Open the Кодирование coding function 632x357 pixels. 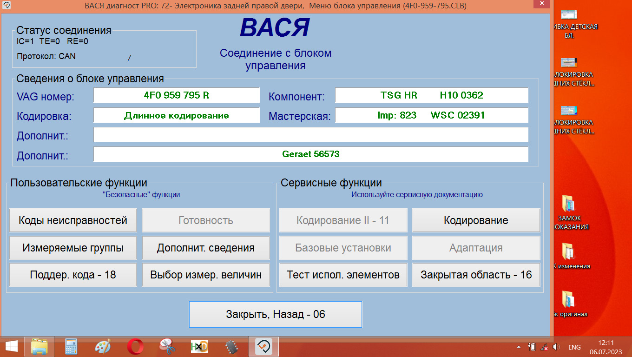(476, 220)
